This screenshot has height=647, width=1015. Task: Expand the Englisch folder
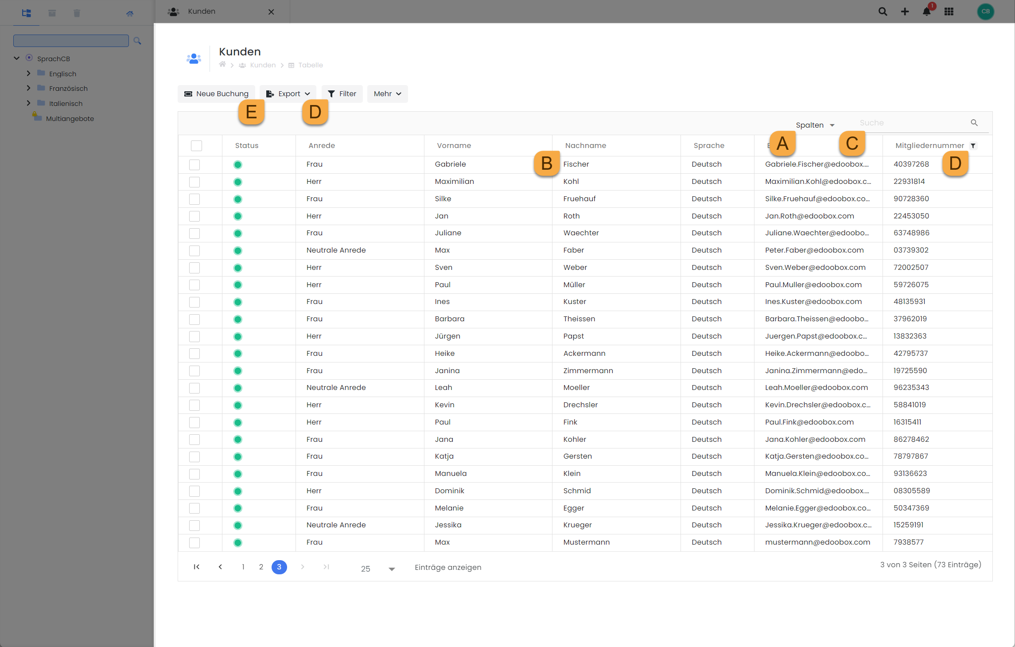(x=29, y=74)
